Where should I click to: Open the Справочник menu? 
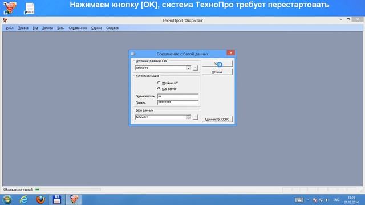tap(78, 28)
